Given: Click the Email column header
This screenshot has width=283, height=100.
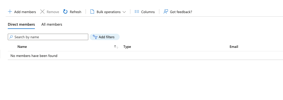Looking at the screenshot, I should tap(234, 47).
